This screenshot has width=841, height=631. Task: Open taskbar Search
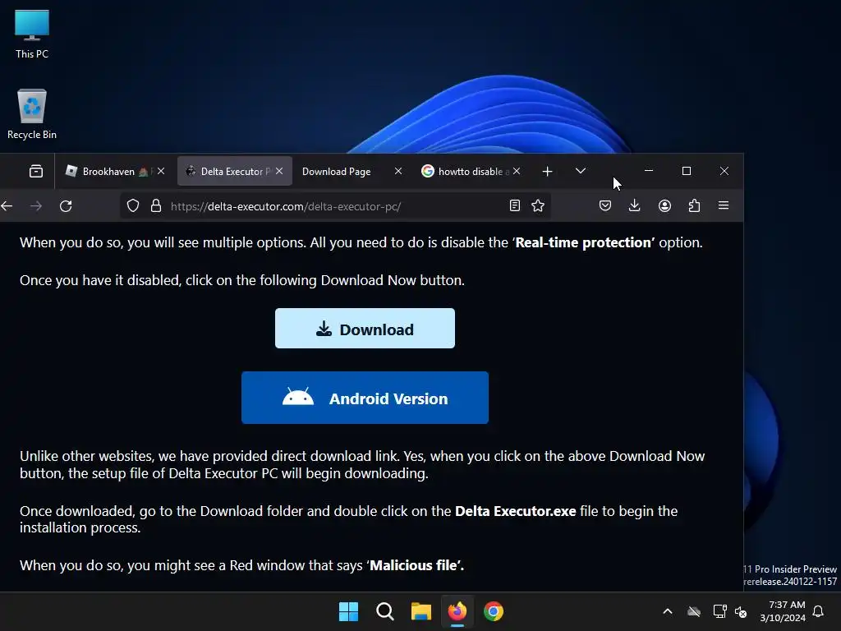coord(384,611)
